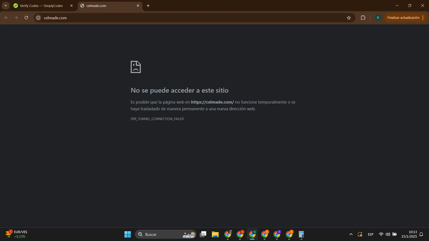This screenshot has width=429, height=241.
Task: Minimize the Chrome window
Action: (x=397, y=6)
